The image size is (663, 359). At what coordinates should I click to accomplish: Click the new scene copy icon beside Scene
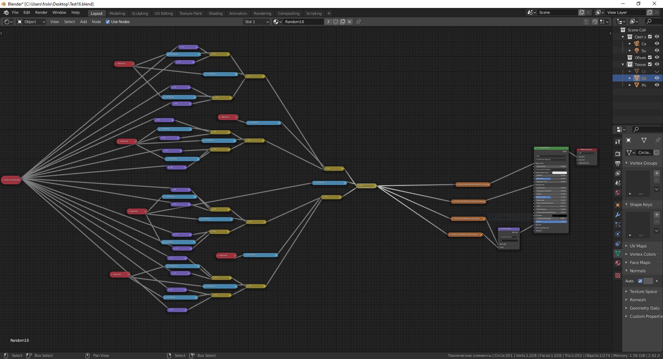pyautogui.click(x=582, y=12)
